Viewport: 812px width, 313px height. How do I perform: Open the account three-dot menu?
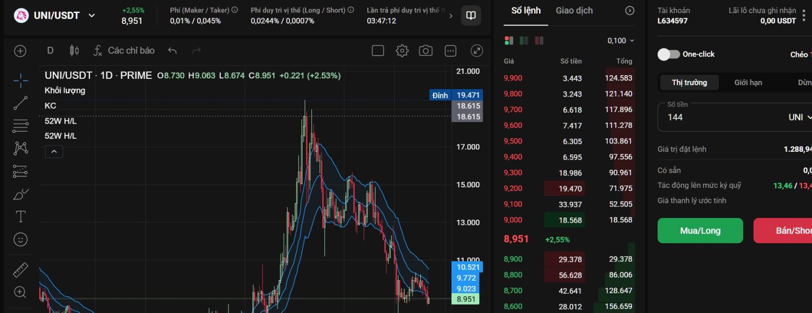tap(804, 16)
